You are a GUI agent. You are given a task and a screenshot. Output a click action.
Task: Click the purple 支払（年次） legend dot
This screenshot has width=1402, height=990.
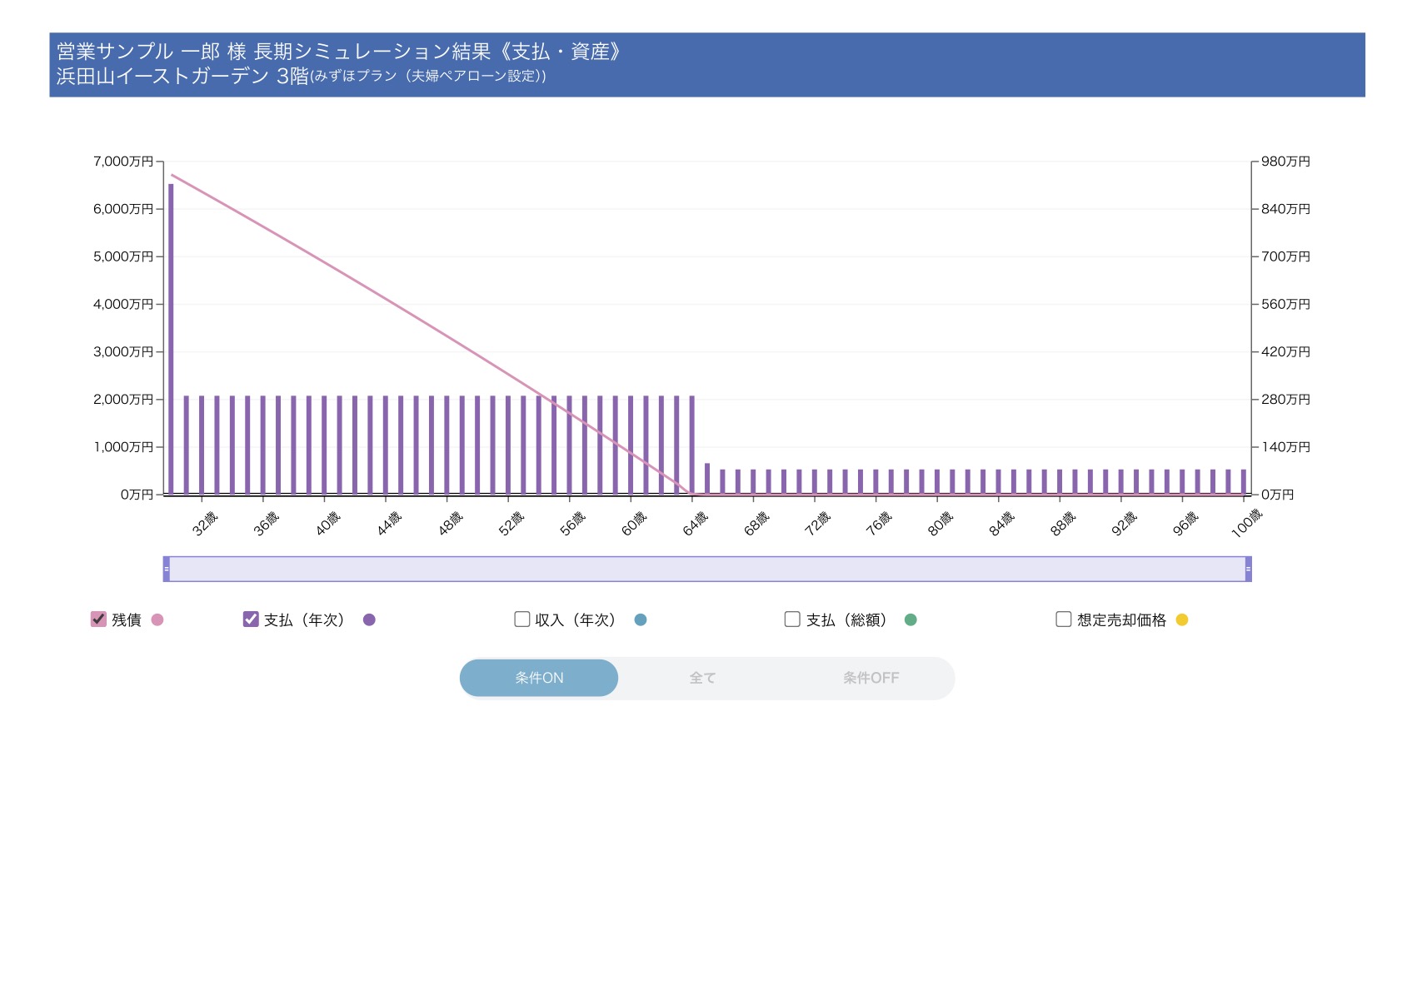[369, 619]
